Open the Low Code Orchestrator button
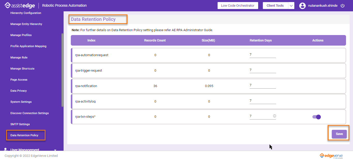Screen dimensions: 353x161 pos(237,6)
